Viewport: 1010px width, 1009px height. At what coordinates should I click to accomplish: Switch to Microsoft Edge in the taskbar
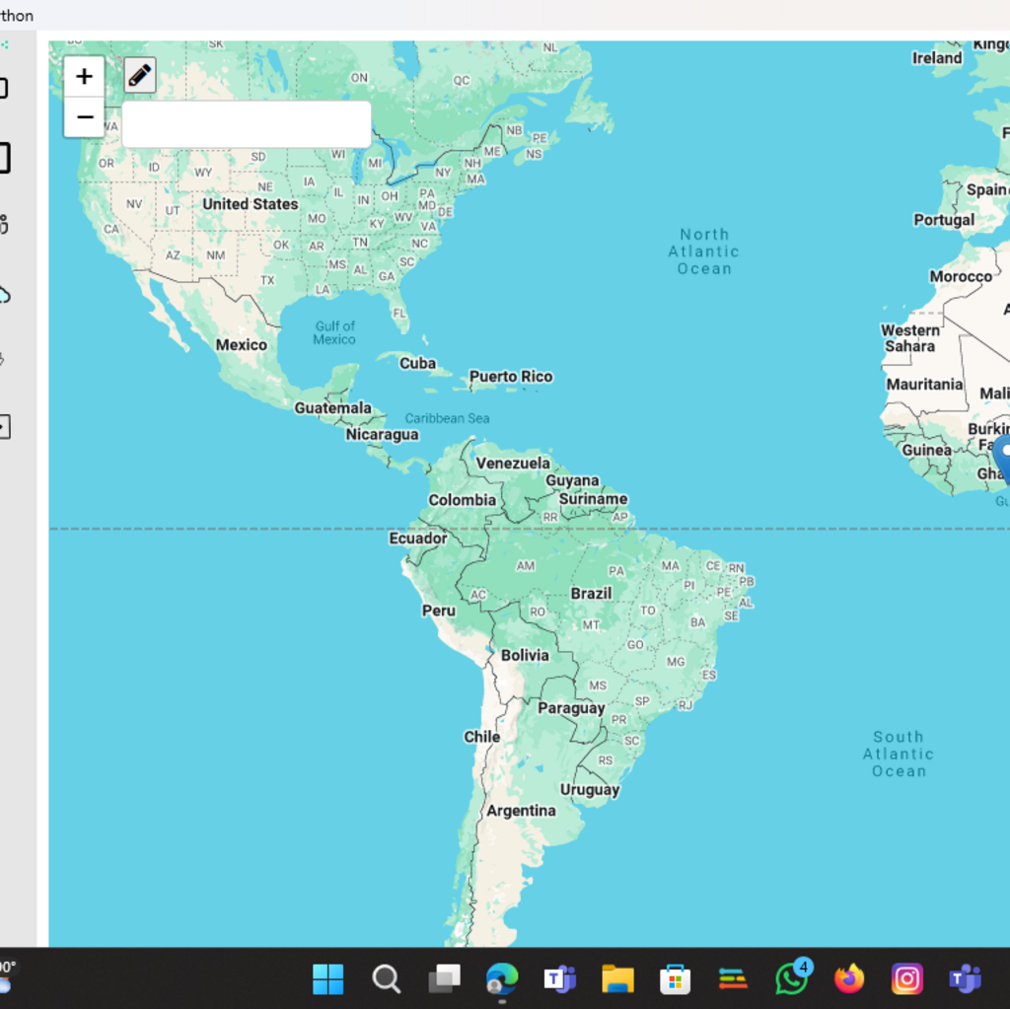[x=501, y=978]
